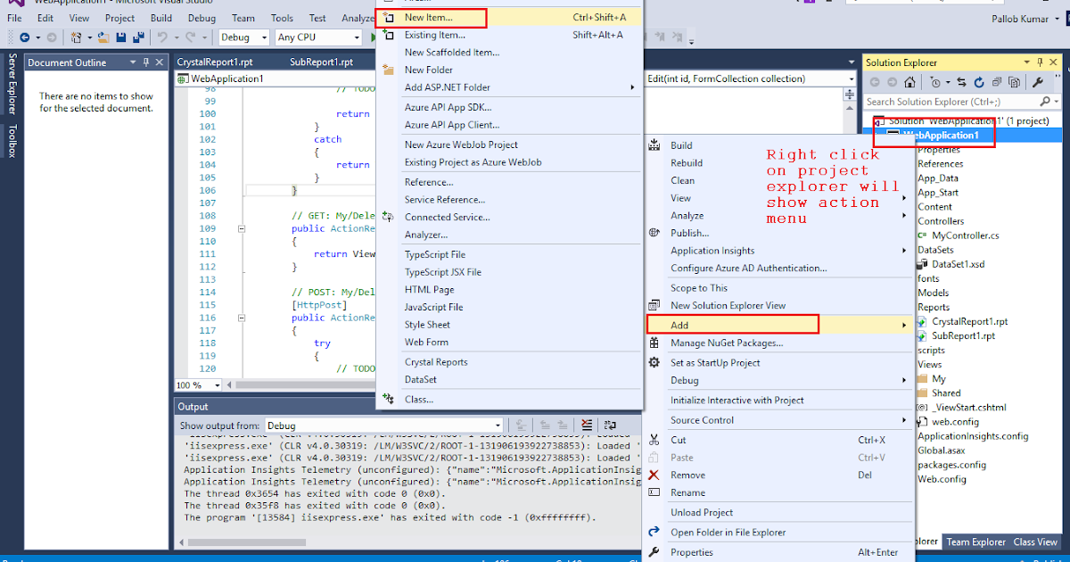Refresh the Solution Explorer

click(x=979, y=81)
